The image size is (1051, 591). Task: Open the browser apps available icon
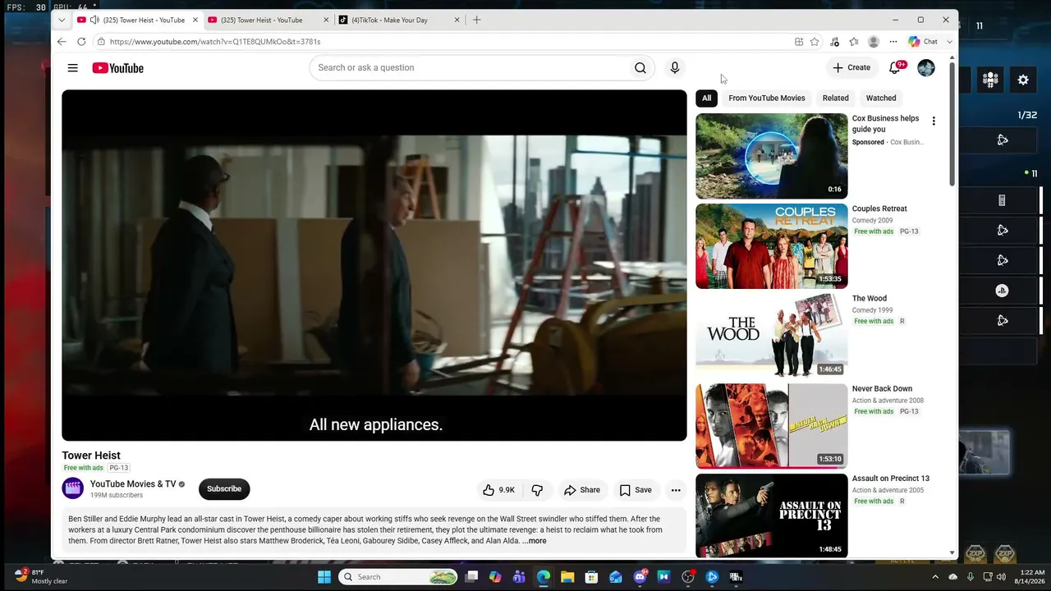coord(799,42)
